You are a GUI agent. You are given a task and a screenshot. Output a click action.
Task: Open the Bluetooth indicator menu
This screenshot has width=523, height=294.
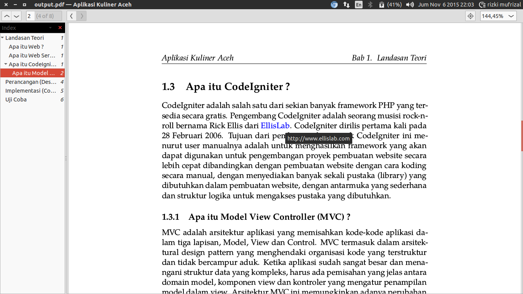370,5
